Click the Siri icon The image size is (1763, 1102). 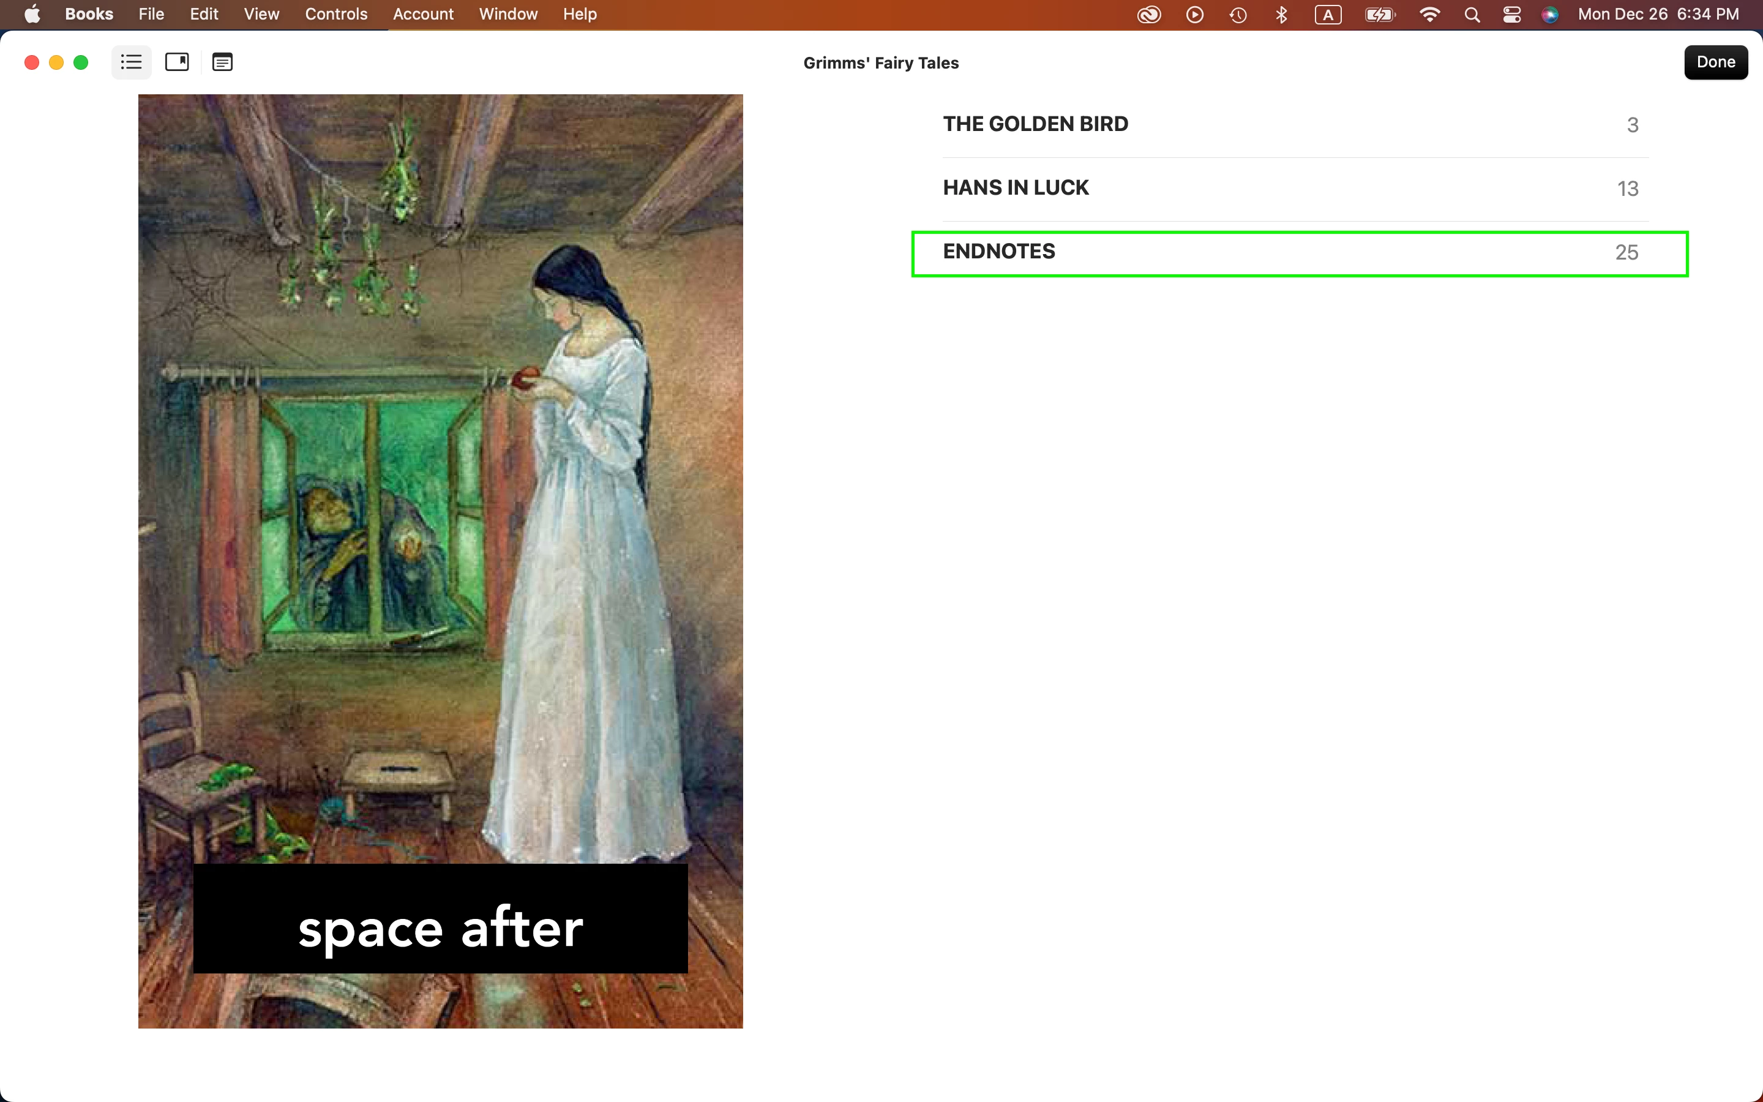pyautogui.click(x=1549, y=15)
